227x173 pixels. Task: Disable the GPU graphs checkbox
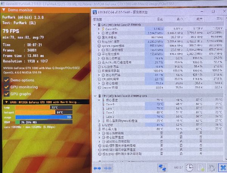pyautogui.click(x=6, y=94)
